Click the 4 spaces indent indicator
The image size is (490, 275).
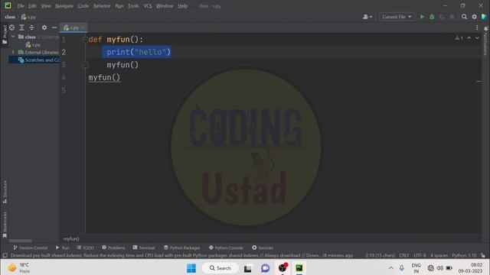coord(439,255)
